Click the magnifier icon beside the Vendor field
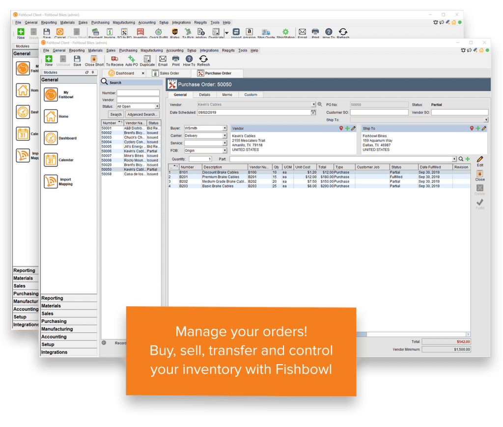The height and width of the screenshot is (427, 503). (320, 104)
